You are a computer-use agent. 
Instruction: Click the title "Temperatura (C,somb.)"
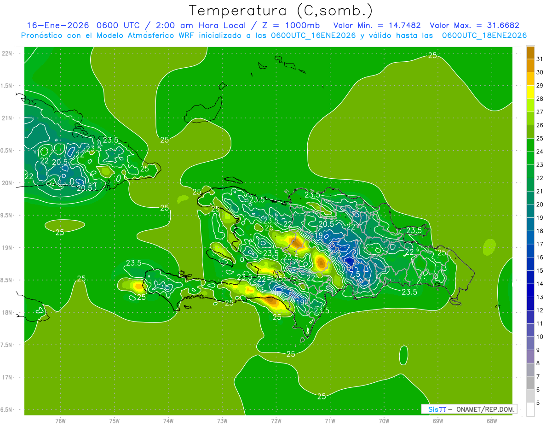tap(281, 11)
